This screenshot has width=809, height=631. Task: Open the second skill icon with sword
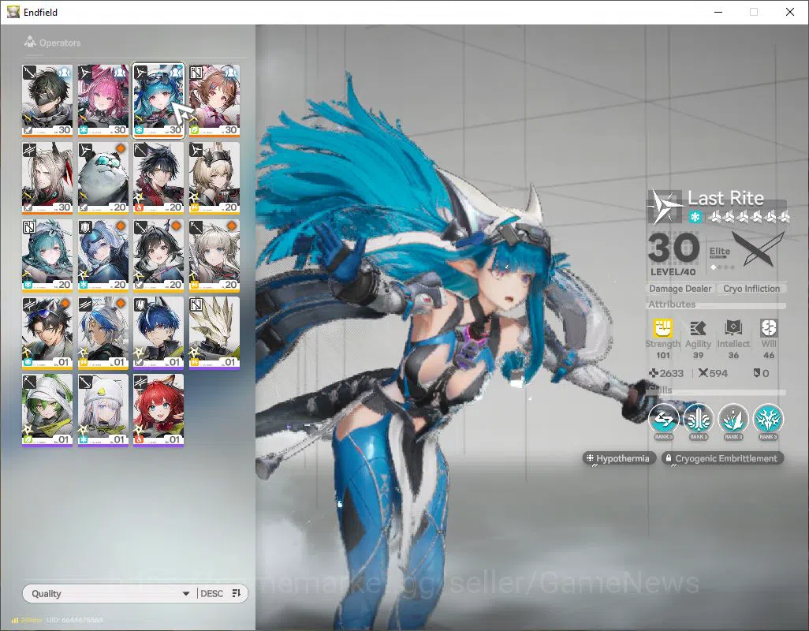click(x=698, y=420)
